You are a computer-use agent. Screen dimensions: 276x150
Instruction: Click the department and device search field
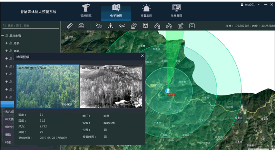[x=31, y=26]
